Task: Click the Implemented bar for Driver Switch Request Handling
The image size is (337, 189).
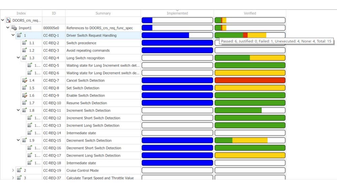Action: point(177,36)
